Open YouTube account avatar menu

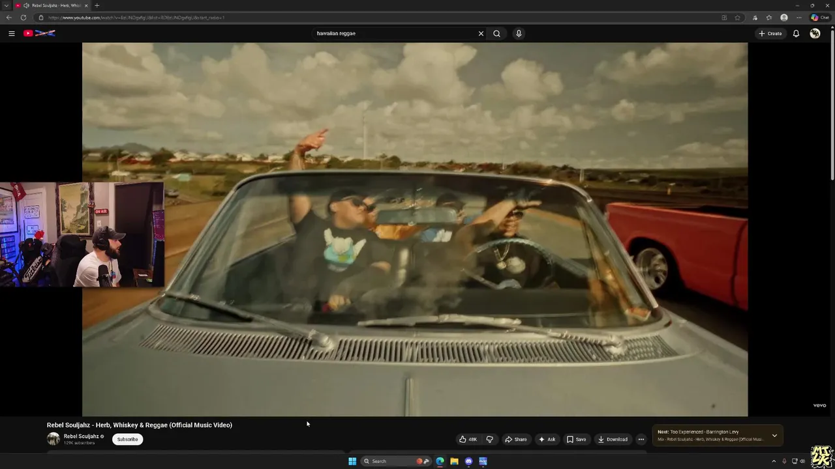815,33
